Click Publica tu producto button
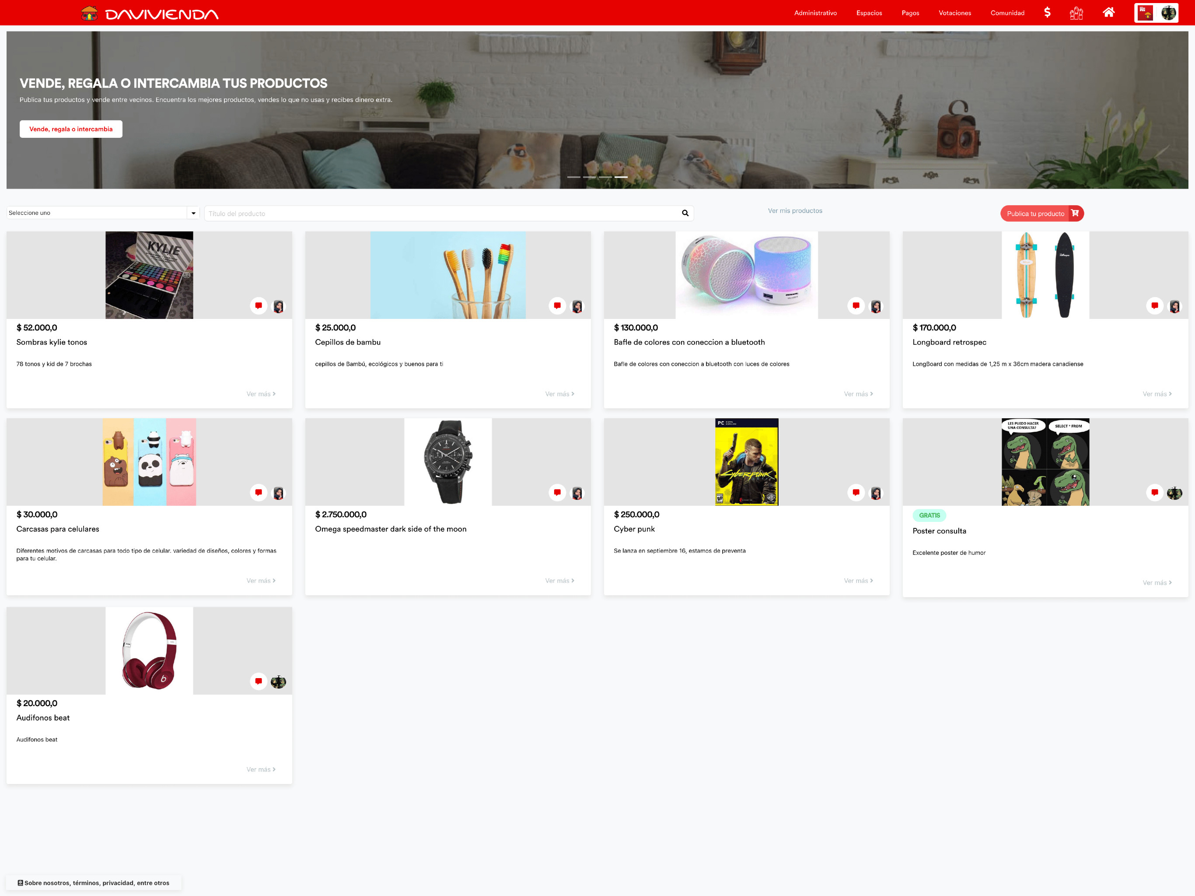Image resolution: width=1195 pixels, height=896 pixels. [1041, 213]
